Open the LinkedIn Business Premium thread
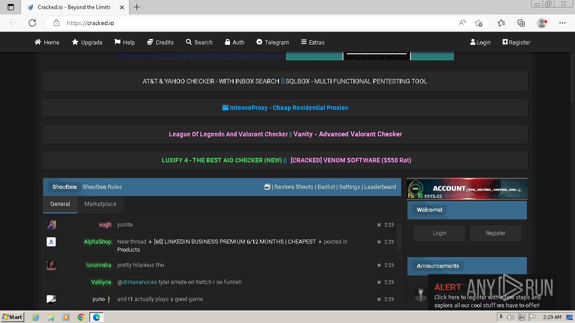 click(235, 242)
